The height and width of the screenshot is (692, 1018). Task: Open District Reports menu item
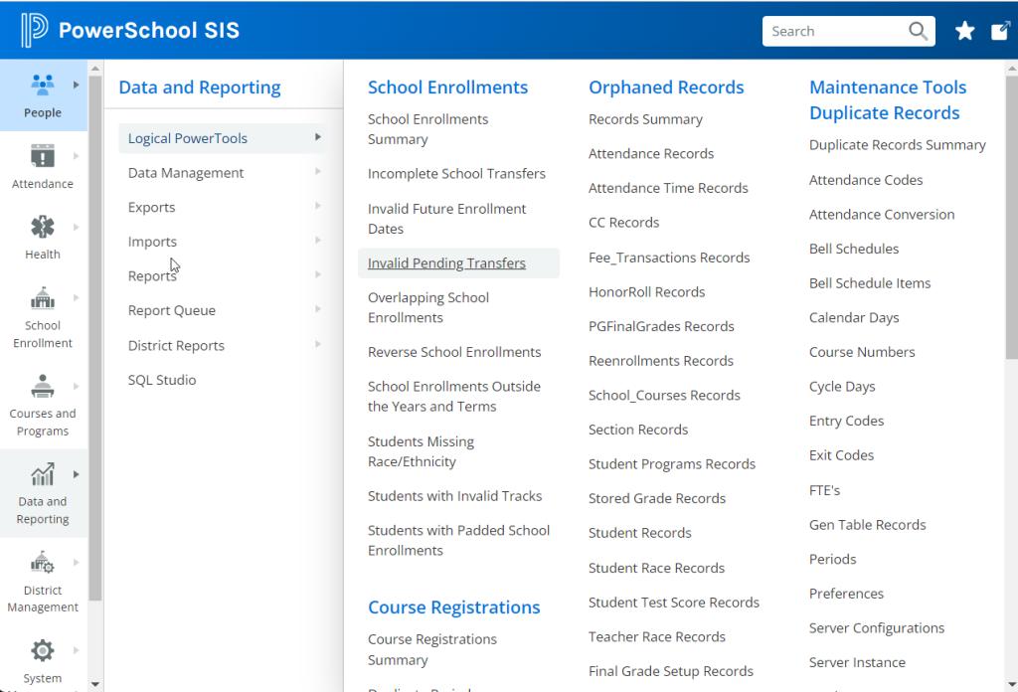pos(176,345)
